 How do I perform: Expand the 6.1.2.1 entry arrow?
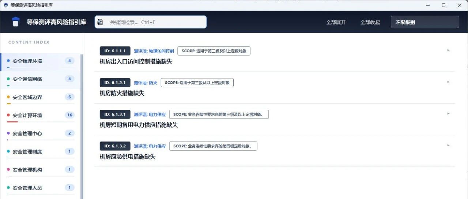pos(448,82)
